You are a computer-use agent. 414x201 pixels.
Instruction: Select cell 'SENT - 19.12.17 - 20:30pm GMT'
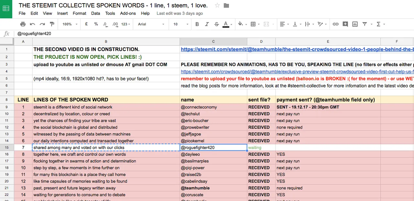pos(328,107)
